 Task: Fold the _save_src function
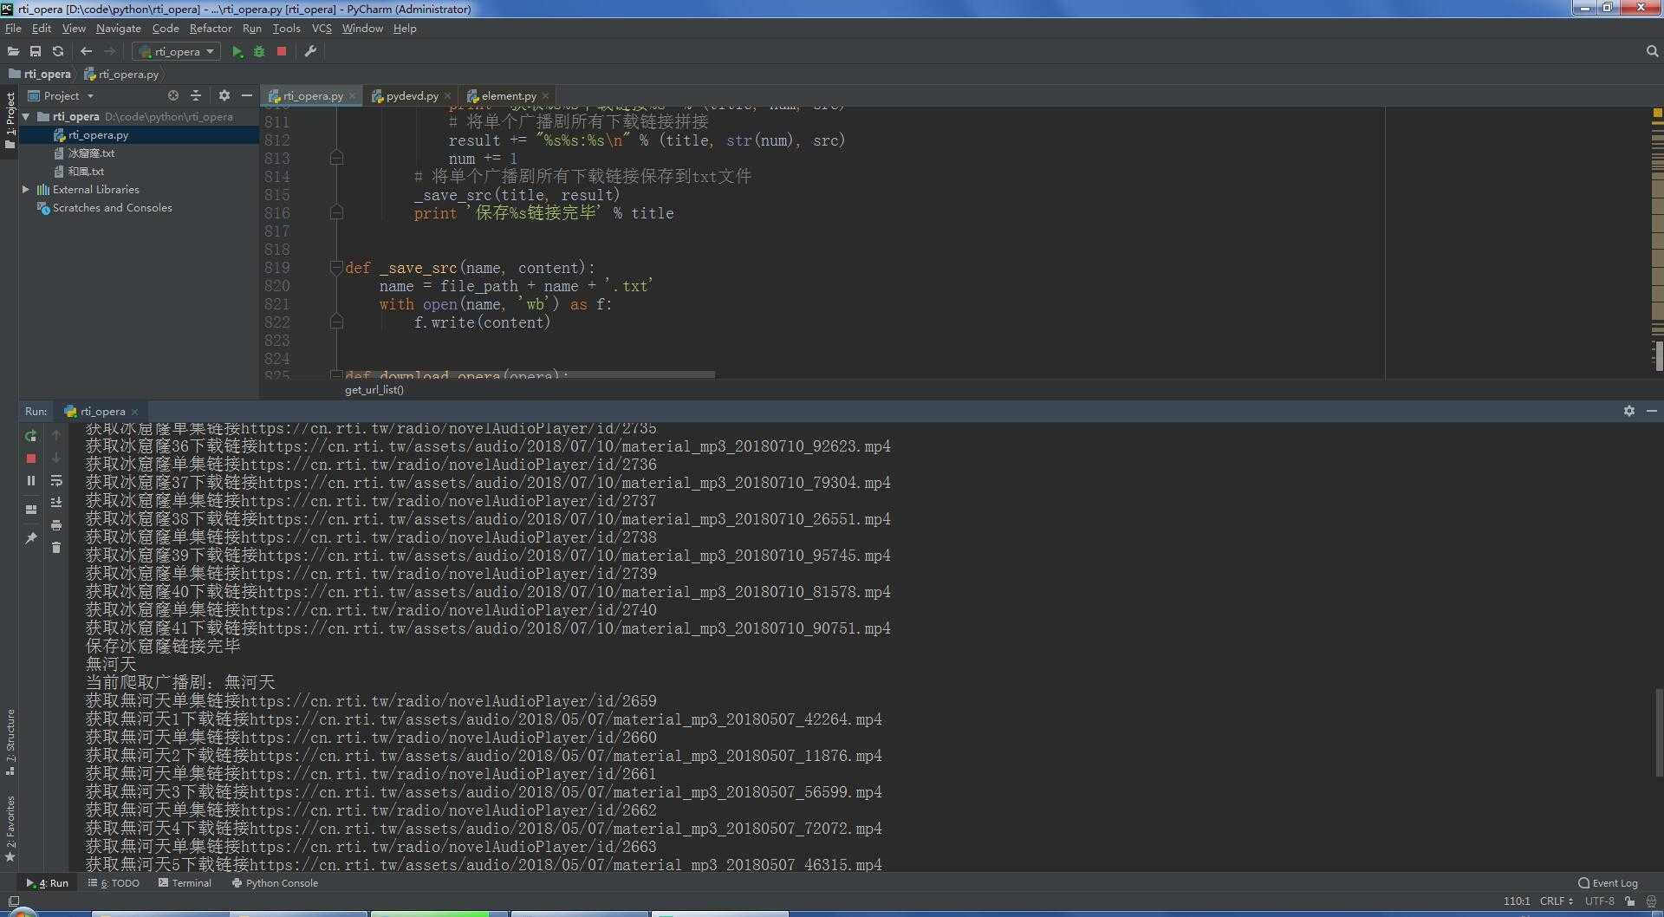[336, 268]
